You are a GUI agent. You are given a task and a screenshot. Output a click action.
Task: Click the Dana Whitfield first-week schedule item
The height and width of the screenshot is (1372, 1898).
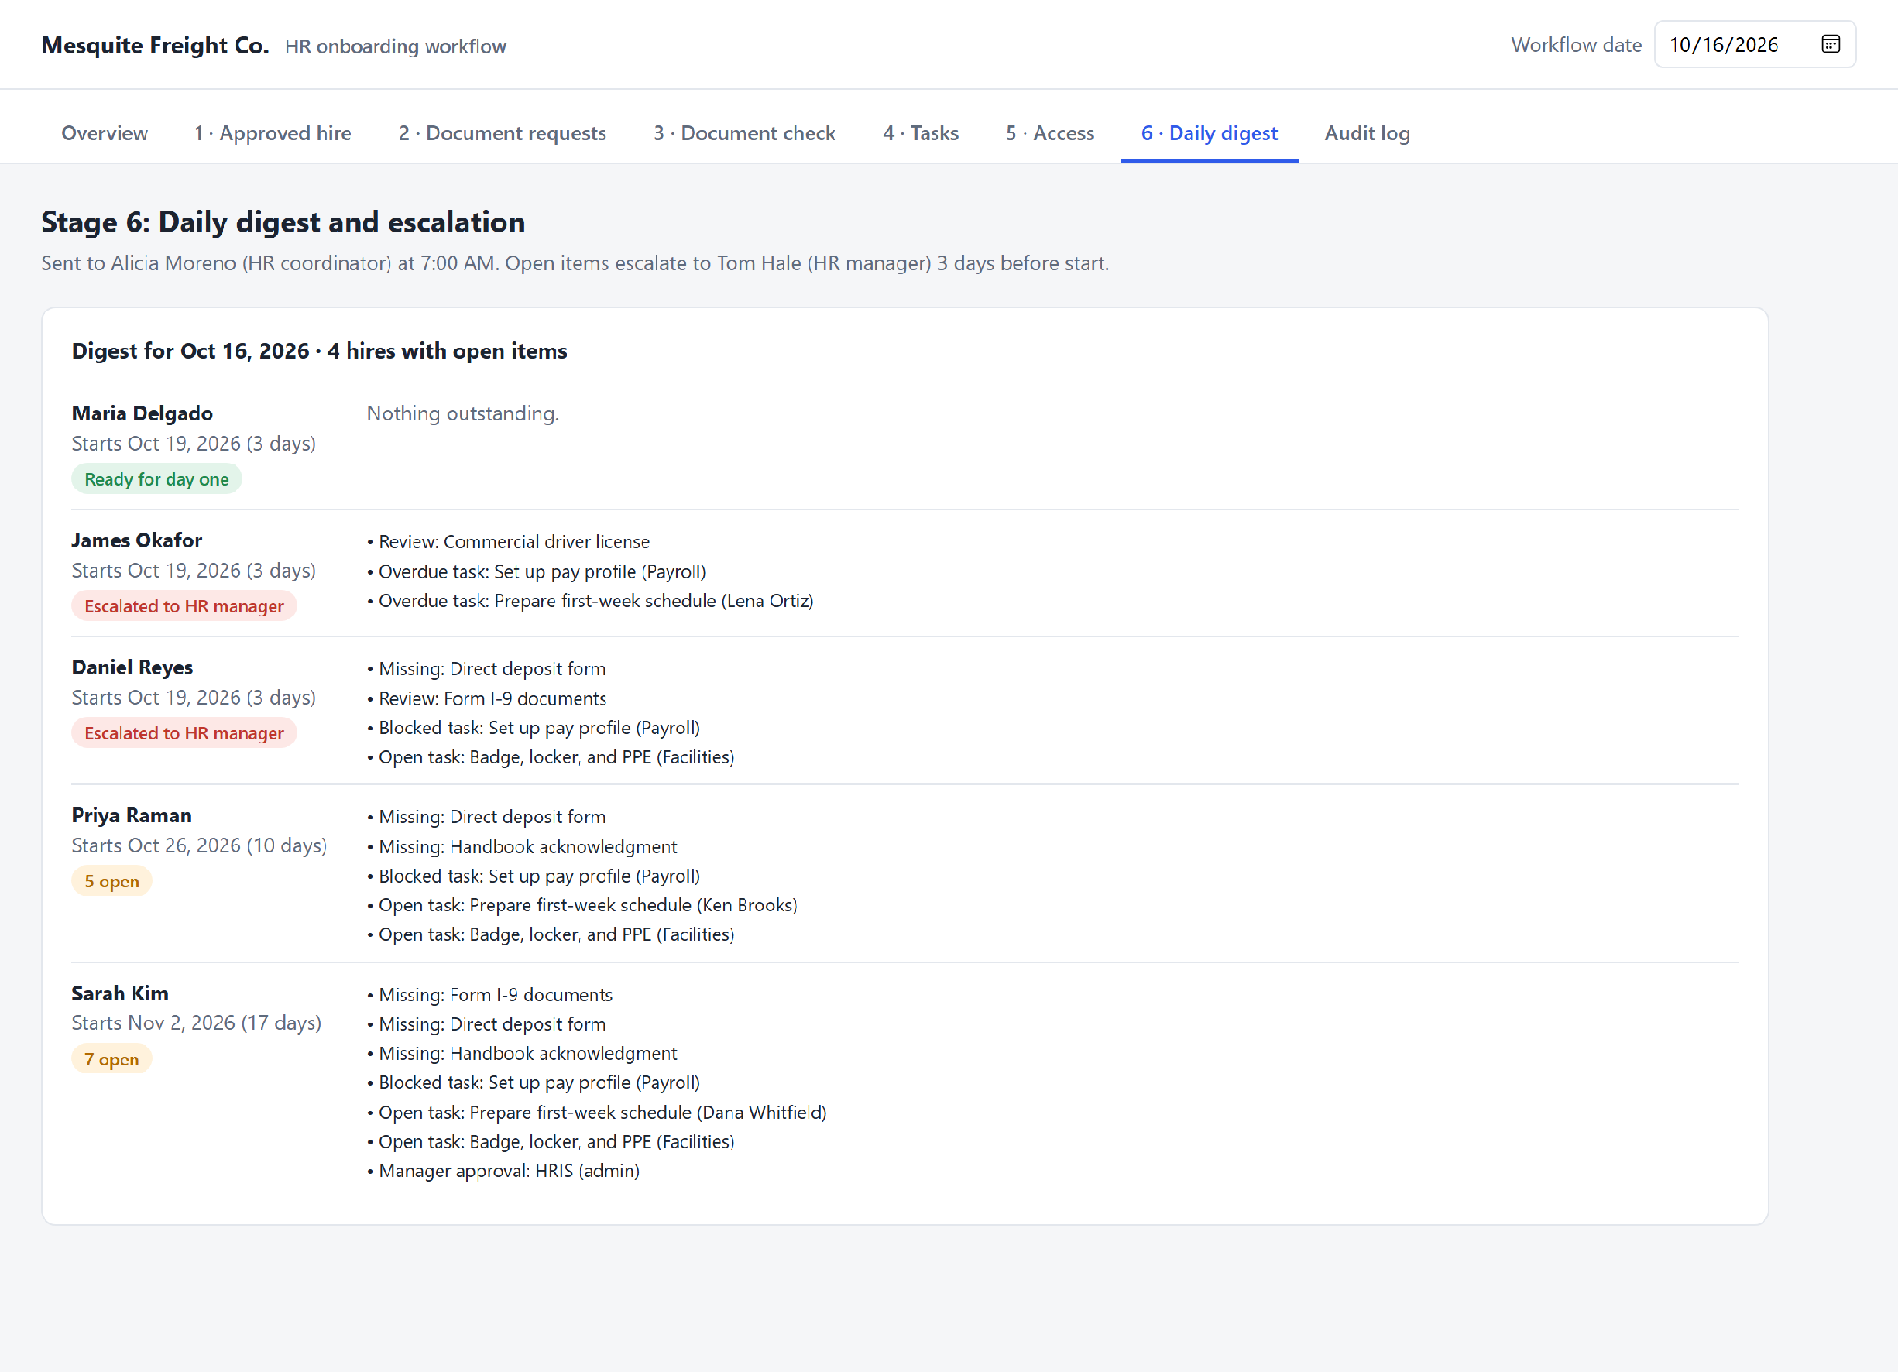tap(597, 1112)
